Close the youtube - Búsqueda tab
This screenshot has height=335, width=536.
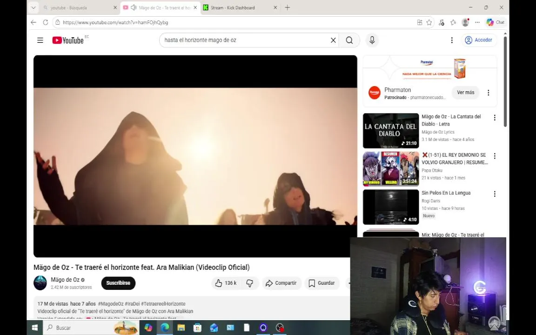pyautogui.click(x=115, y=7)
